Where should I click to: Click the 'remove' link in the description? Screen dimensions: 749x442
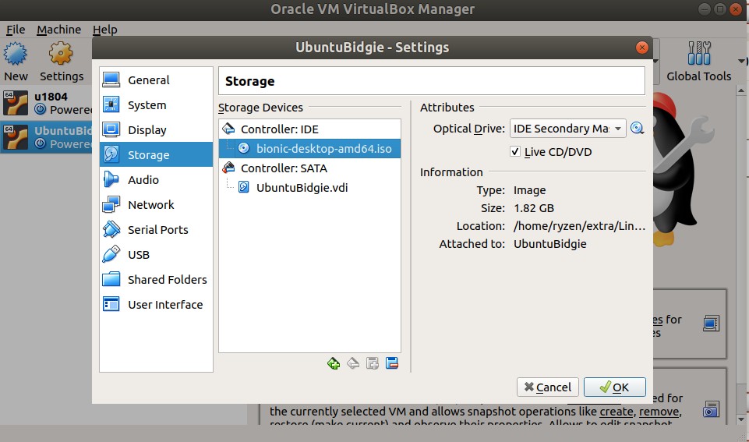(659, 412)
